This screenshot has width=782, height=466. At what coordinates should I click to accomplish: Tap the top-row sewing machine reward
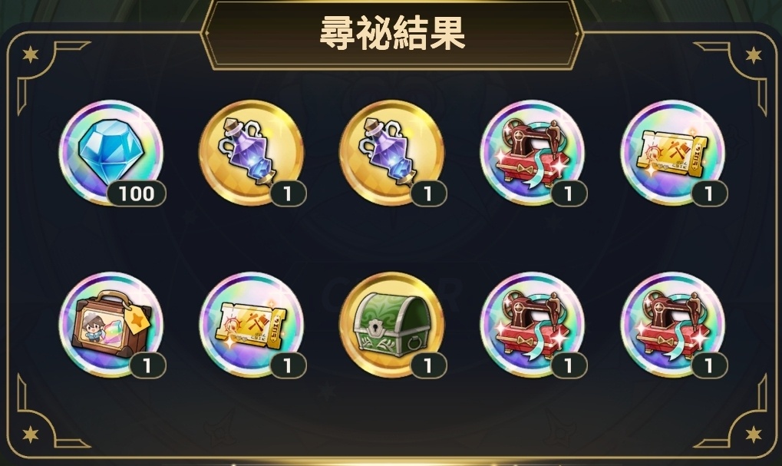click(x=533, y=152)
